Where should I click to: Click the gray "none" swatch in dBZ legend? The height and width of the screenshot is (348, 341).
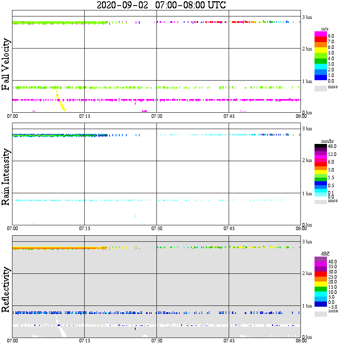[x=321, y=314]
